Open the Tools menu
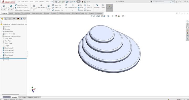189x100 pixels. click(36, 2)
